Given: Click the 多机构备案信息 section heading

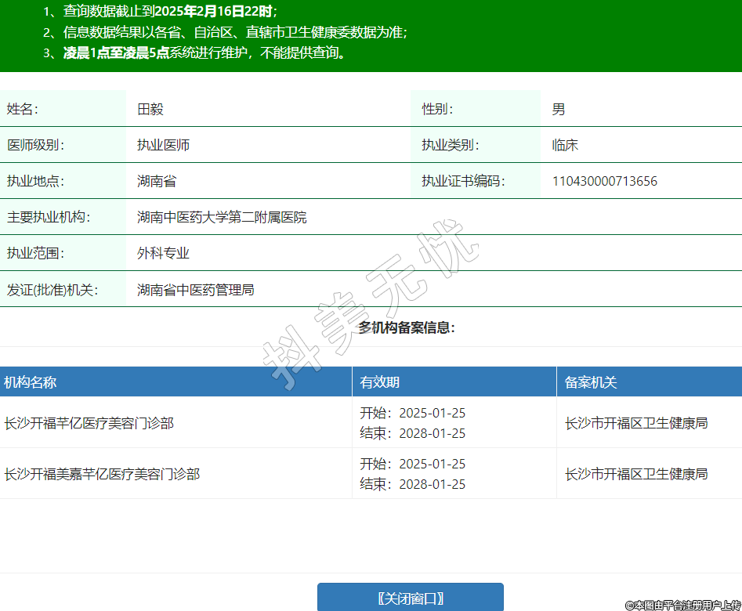Looking at the screenshot, I should [407, 327].
